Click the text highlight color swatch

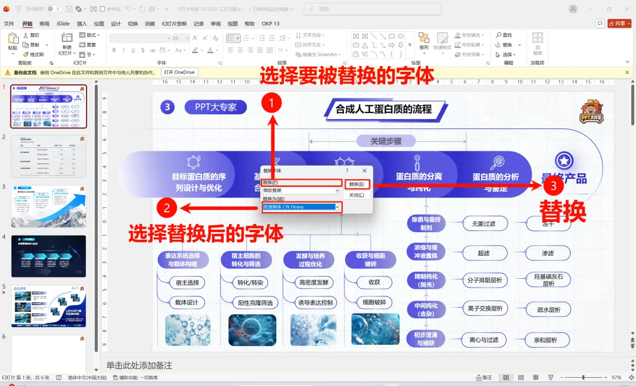point(195,50)
